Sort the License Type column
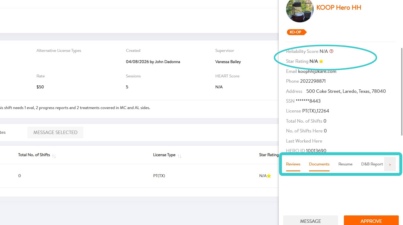Image resolution: width=403 pixels, height=225 pixels. coord(179,156)
